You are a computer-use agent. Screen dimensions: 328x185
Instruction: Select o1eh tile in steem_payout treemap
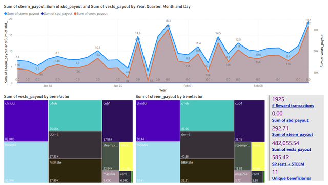[x=207, y=115]
